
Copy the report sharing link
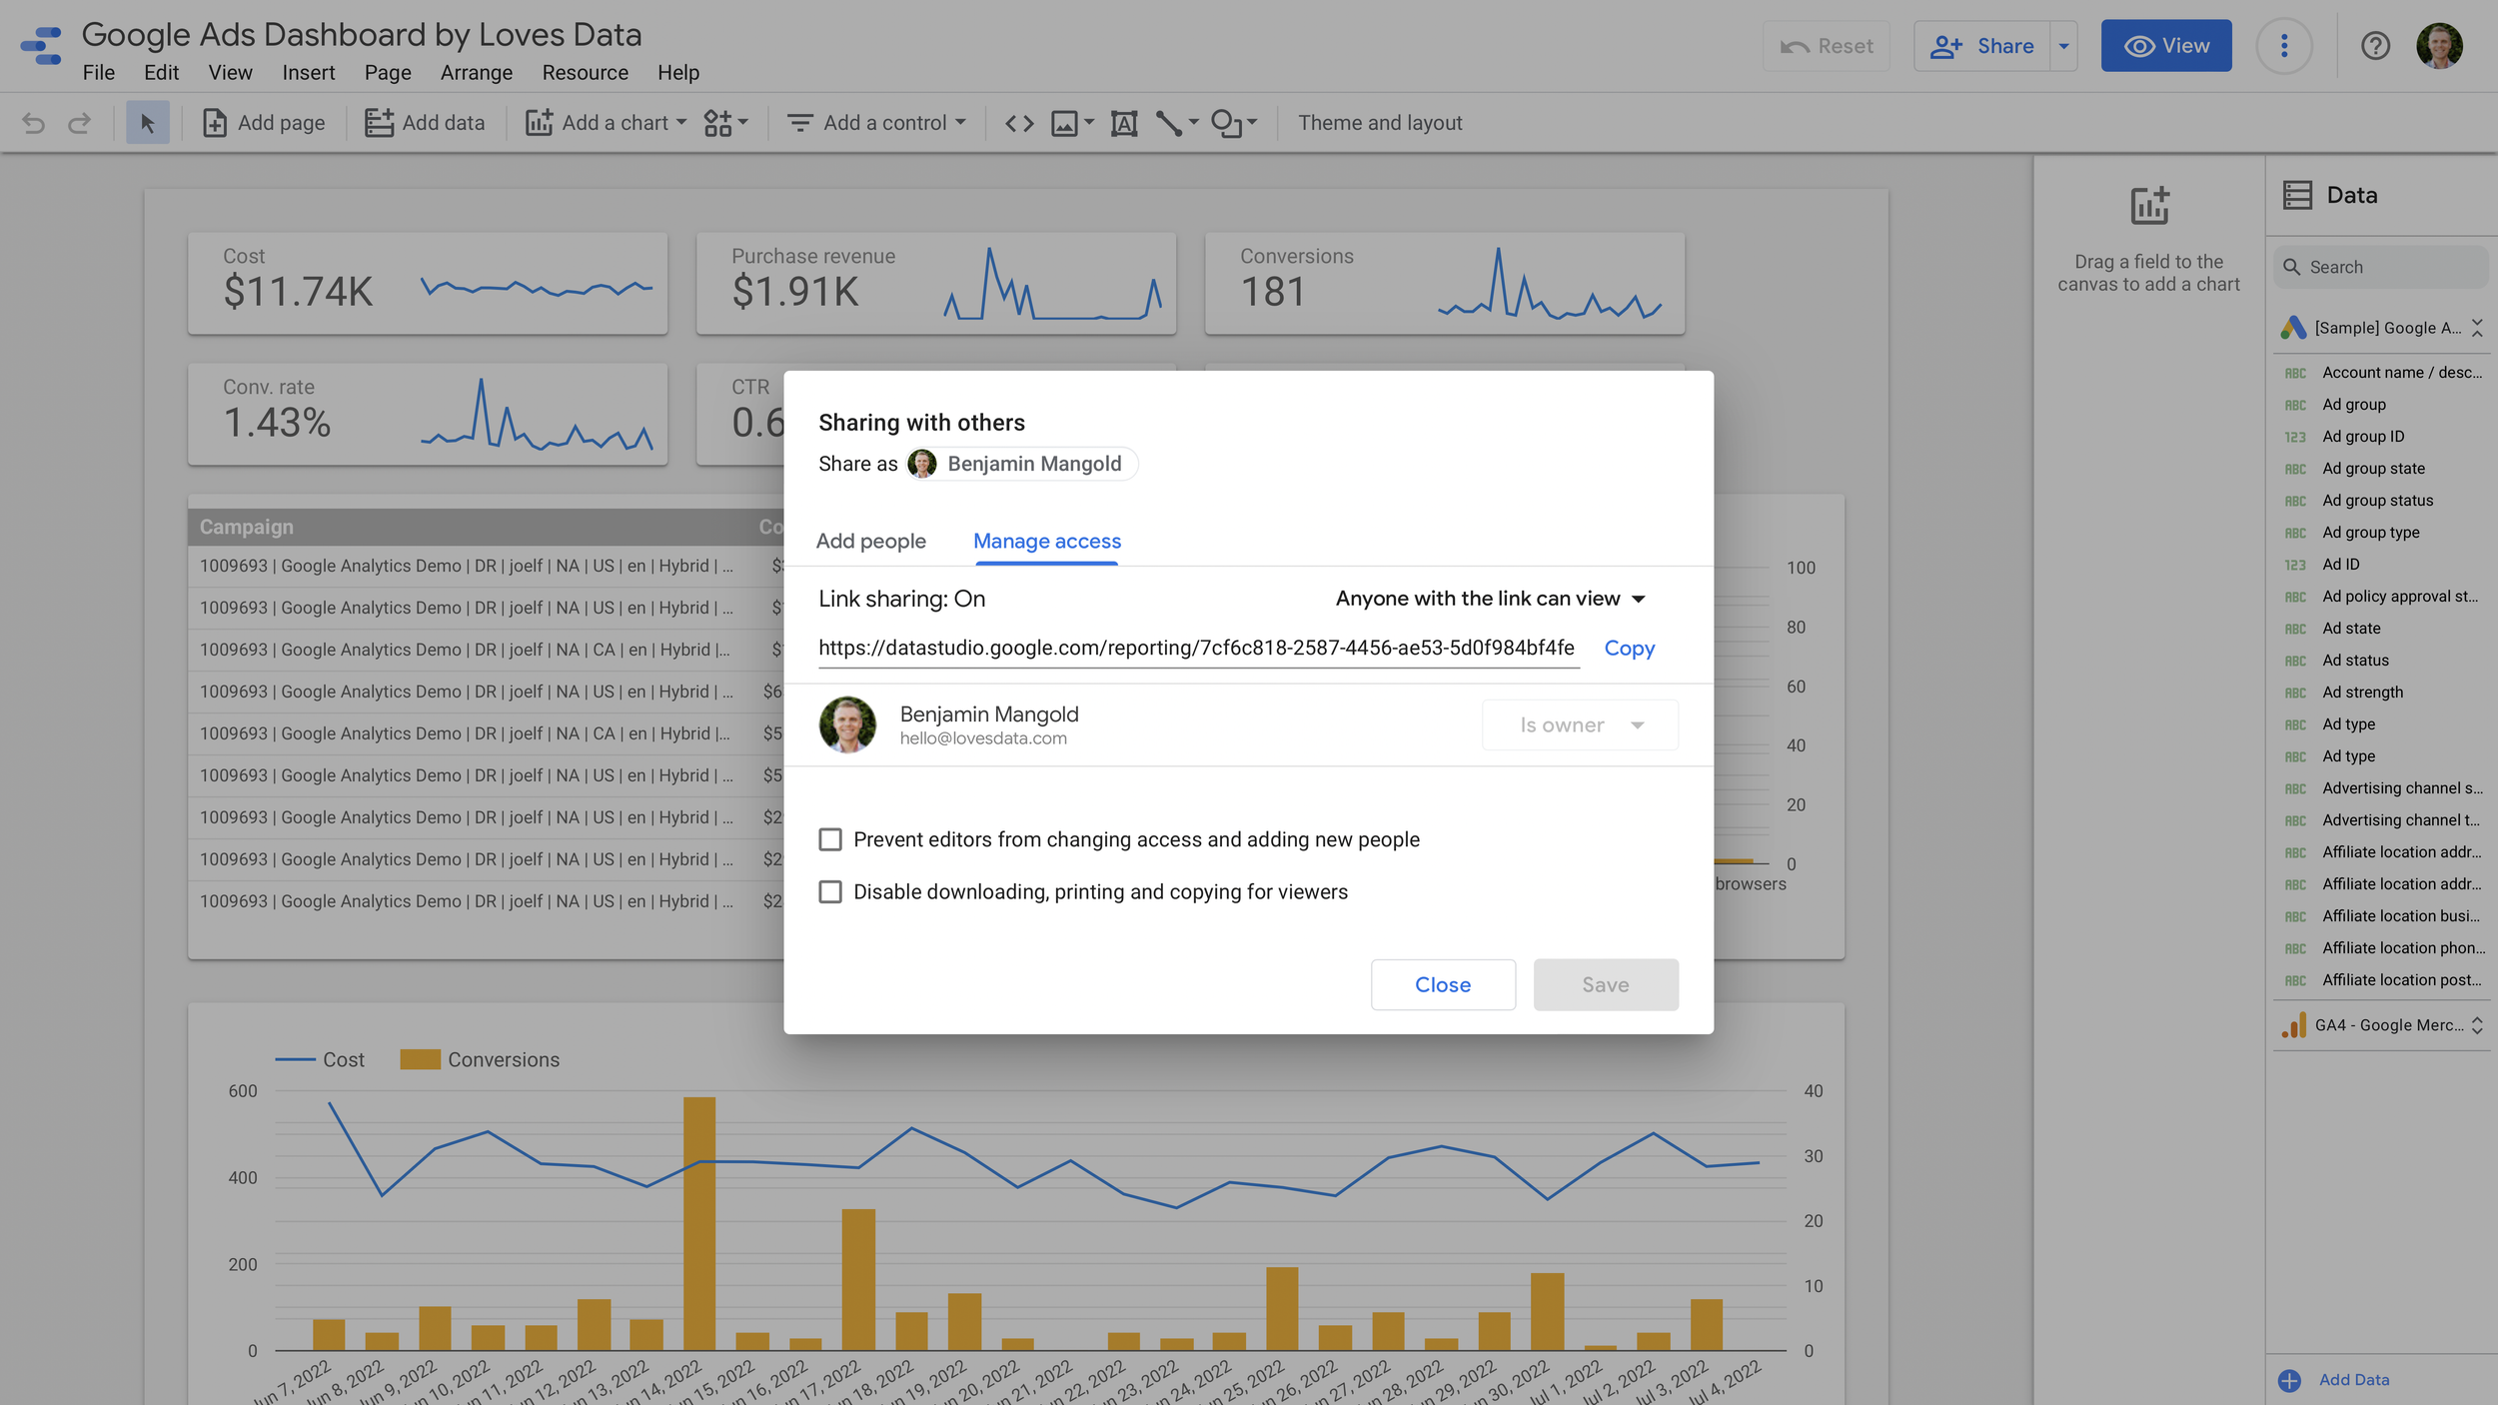pos(1629,648)
